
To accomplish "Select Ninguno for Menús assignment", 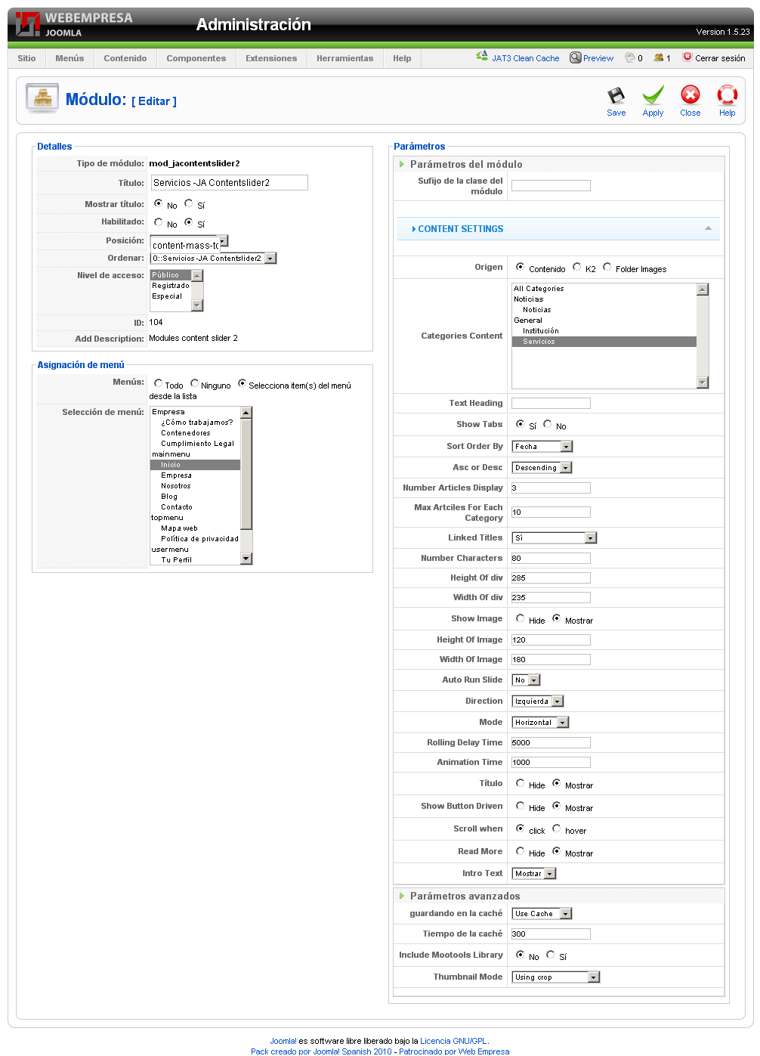I will 194,383.
